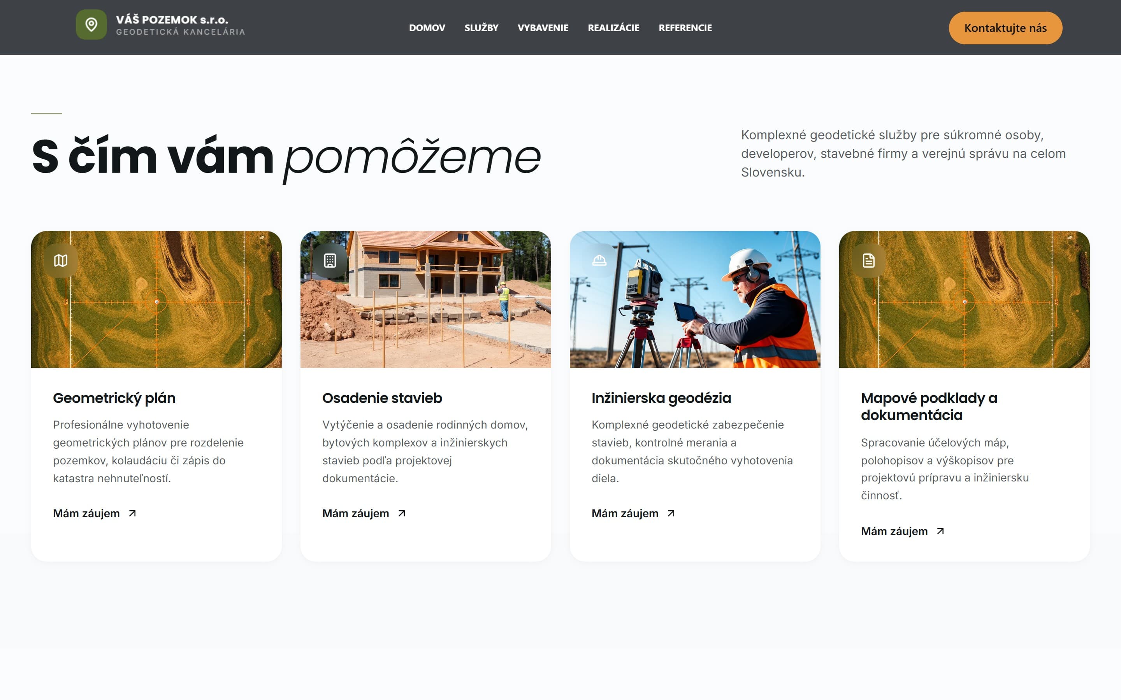Click the Profesionálne vyhotovenie description text

pos(148,451)
